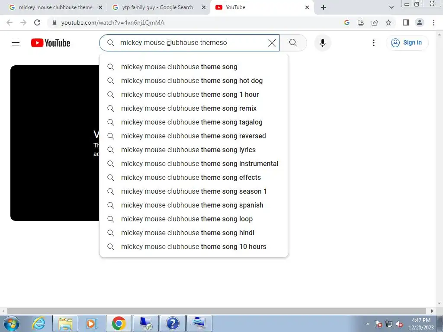443x332 pixels.
Task: Launch Internet Explorer from taskbar
Action: pyautogui.click(x=39, y=323)
